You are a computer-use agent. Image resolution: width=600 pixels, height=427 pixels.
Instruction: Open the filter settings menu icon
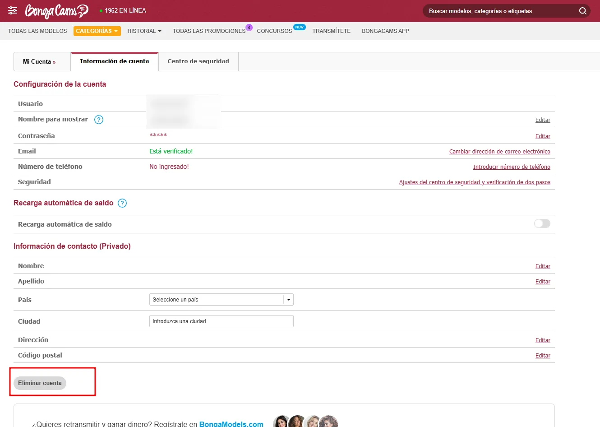click(x=13, y=10)
